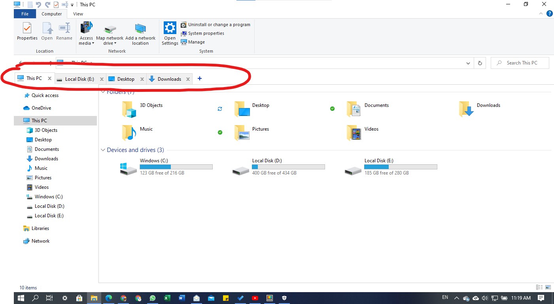
Task: Open a new tab with the plus button
Action: (x=199, y=78)
